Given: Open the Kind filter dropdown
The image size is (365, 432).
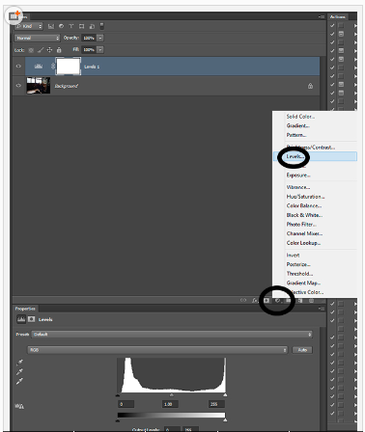Looking at the screenshot, I should (x=29, y=26).
